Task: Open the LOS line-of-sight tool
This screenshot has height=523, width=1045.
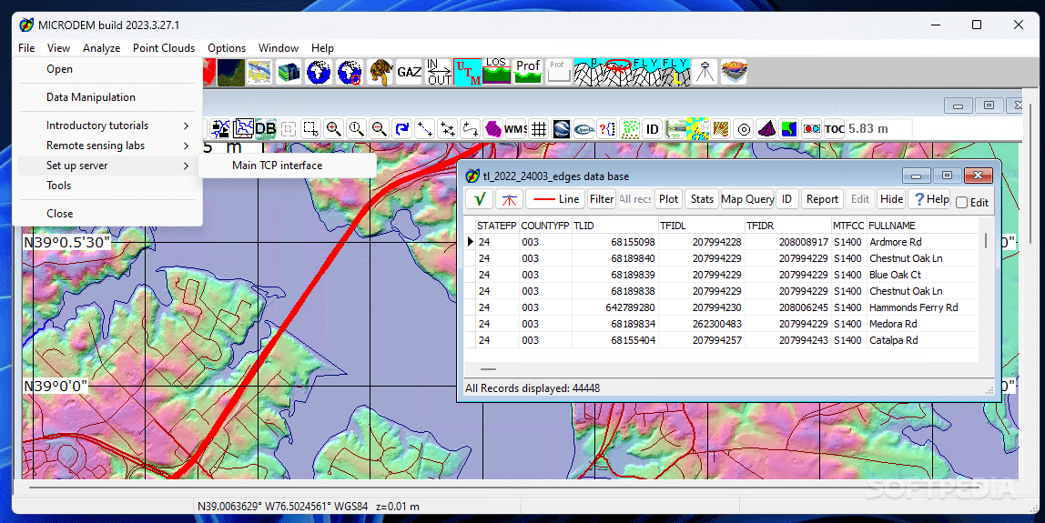Action: 496,71
